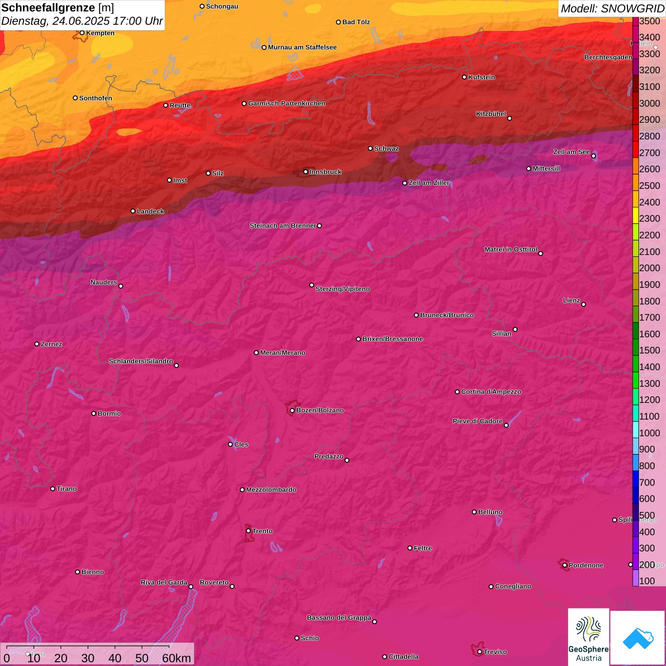Pick the 100 m violet legend color

pos(636,578)
